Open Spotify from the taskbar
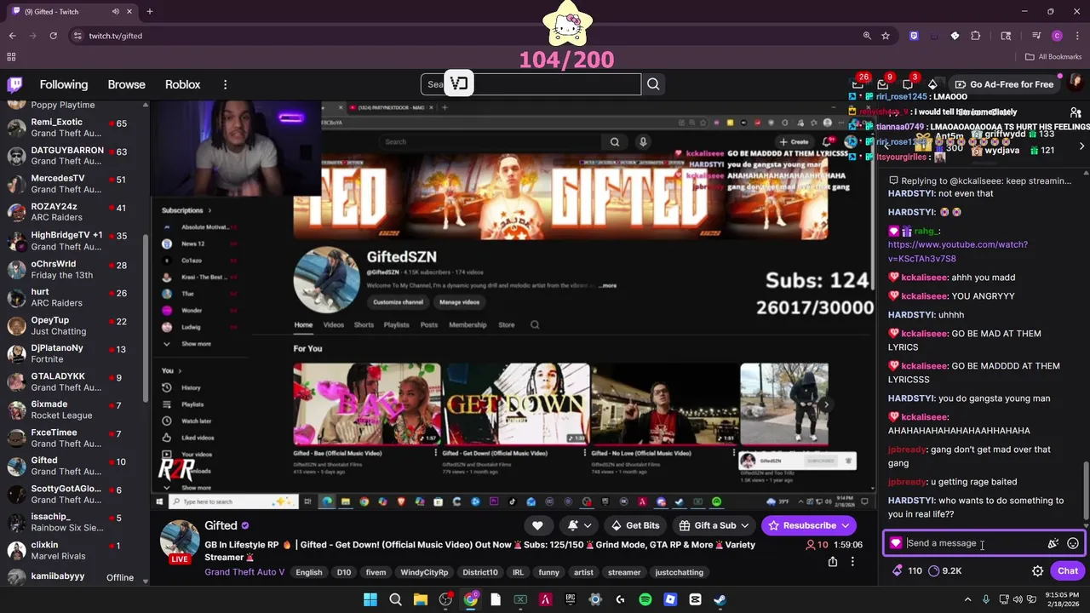The image size is (1090, 613). pyautogui.click(x=645, y=599)
